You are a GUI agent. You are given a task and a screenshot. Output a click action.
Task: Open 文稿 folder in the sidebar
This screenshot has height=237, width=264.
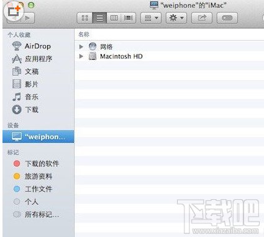coord(25,71)
